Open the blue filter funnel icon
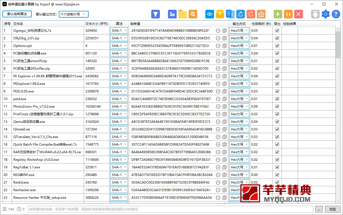This screenshot has height=215, width=343. click(x=156, y=14)
